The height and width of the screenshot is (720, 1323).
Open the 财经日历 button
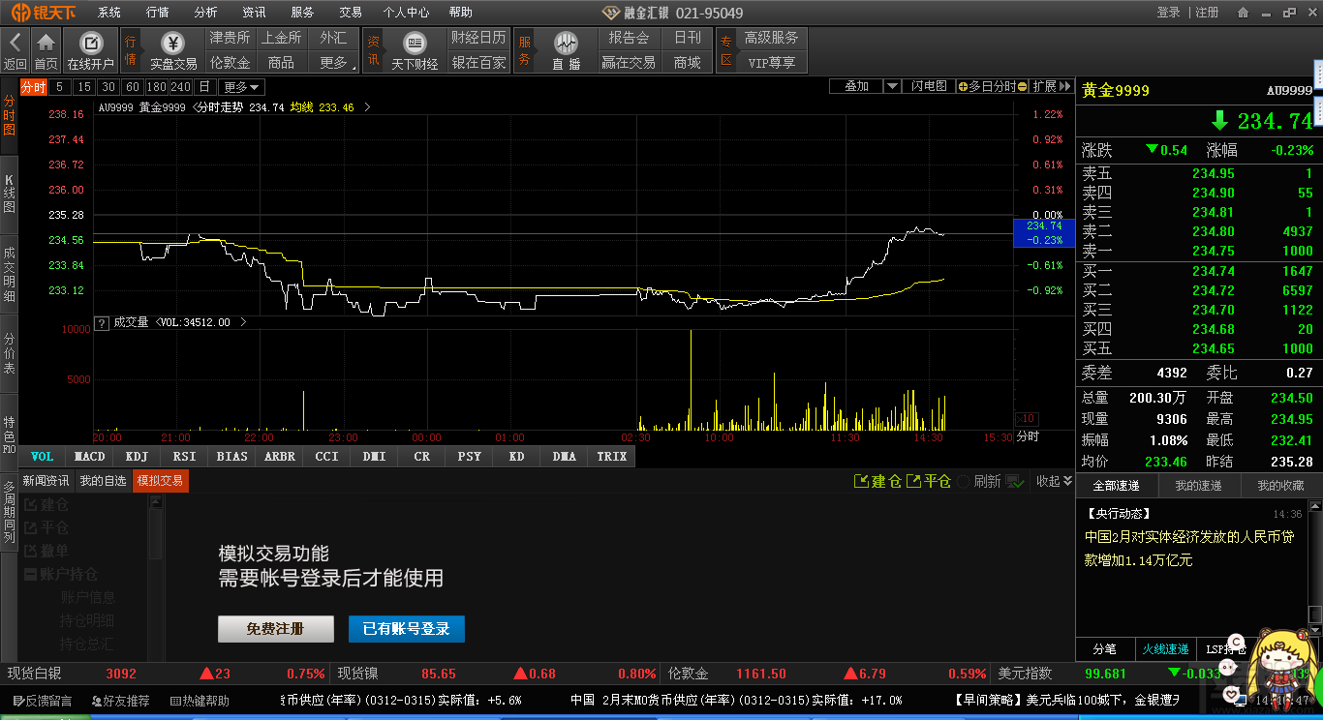(479, 38)
